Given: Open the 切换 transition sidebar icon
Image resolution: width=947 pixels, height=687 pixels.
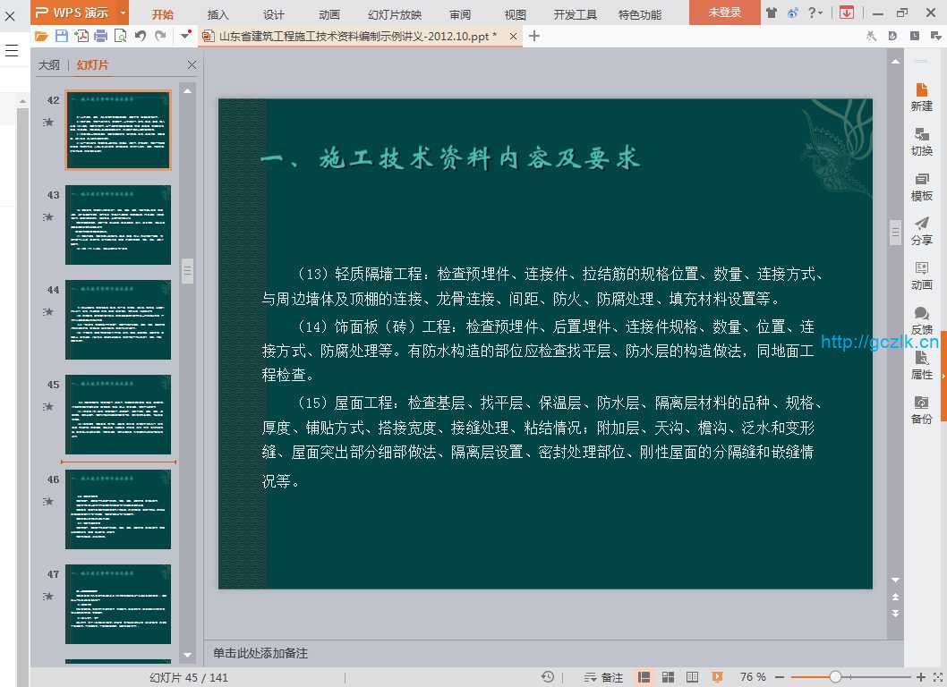Looking at the screenshot, I should [x=921, y=141].
